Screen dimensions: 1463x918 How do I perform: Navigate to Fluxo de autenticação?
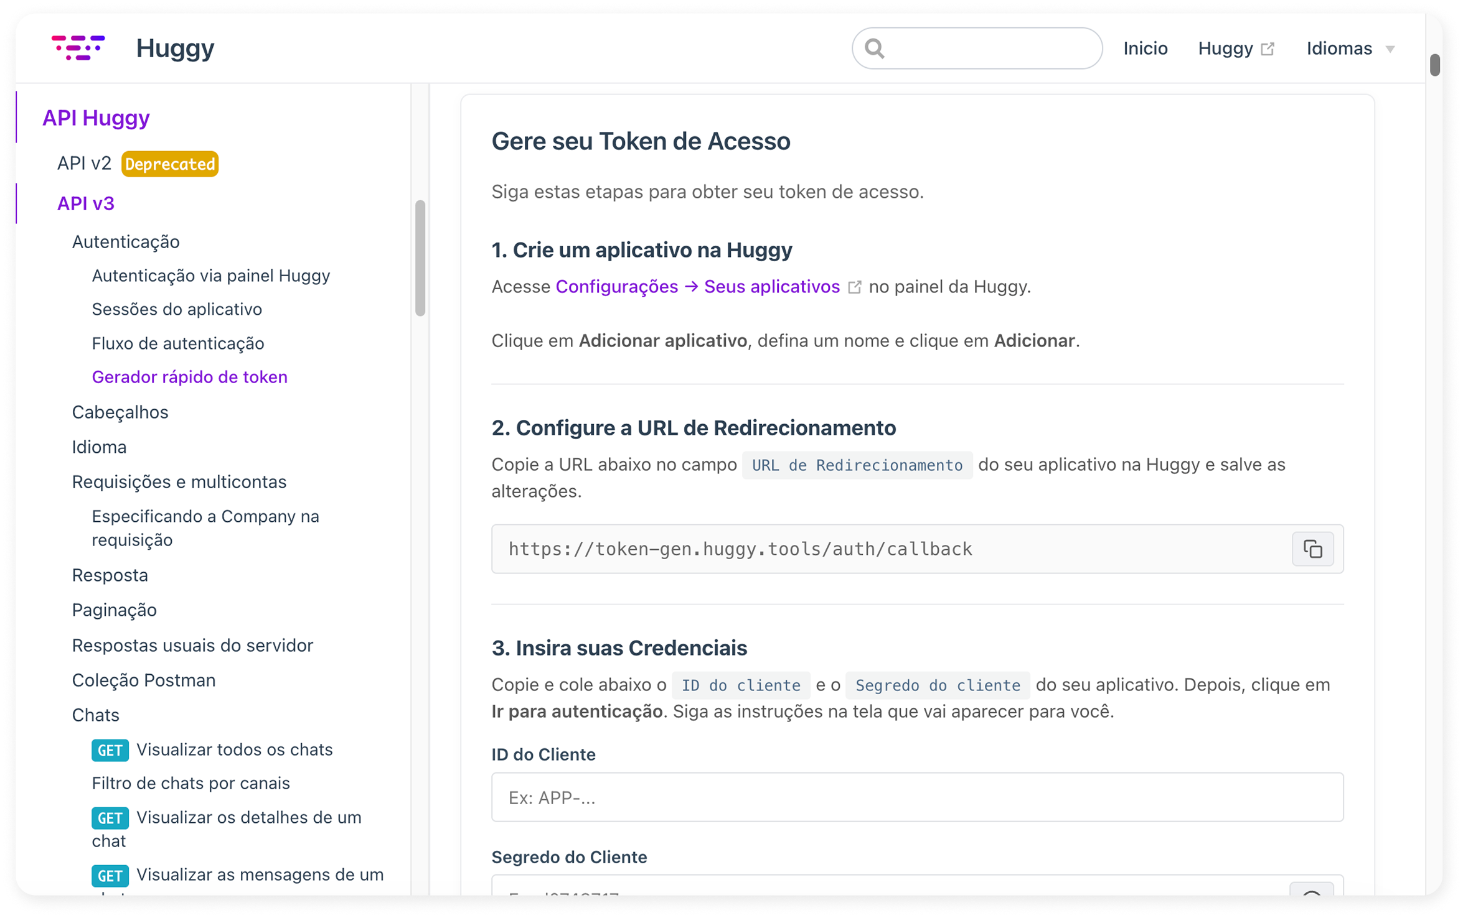tap(178, 343)
